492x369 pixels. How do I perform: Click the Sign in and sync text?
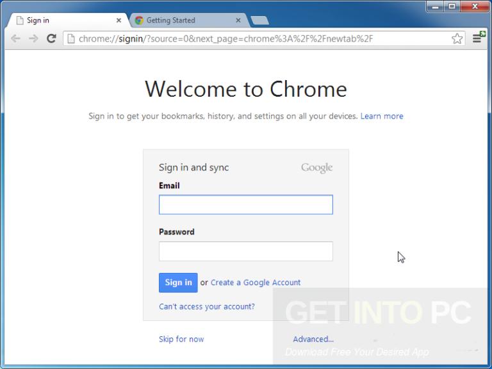[x=193, y=167]
